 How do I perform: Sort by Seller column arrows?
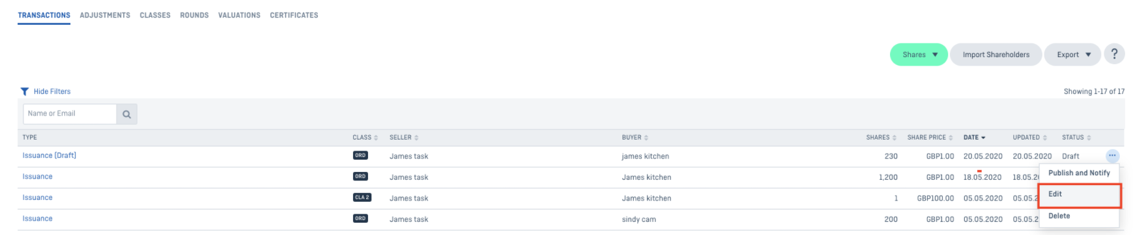point(416,138)
